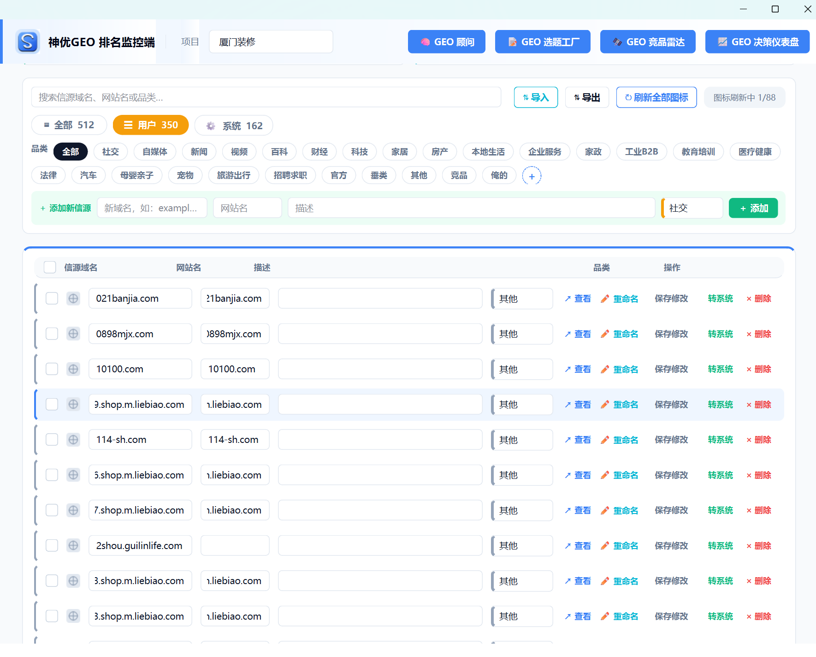Click the green 添加 button
This screenshot has width=816, height=657.
click(x=753, y=208)
